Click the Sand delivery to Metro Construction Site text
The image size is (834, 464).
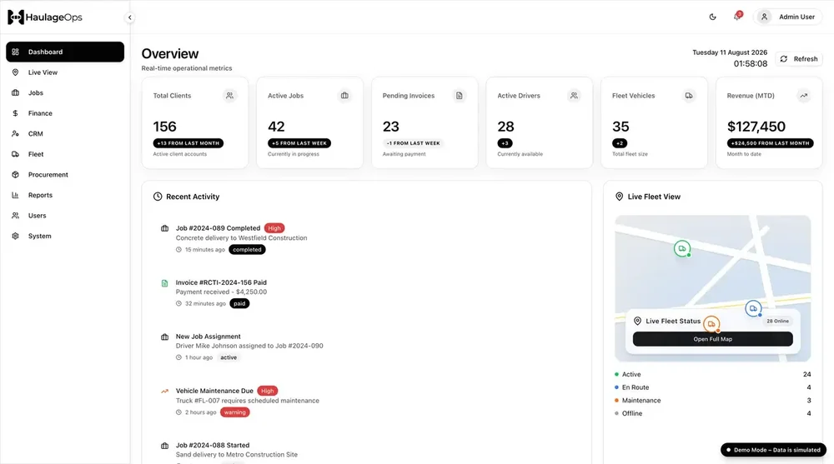coord(237,455)
